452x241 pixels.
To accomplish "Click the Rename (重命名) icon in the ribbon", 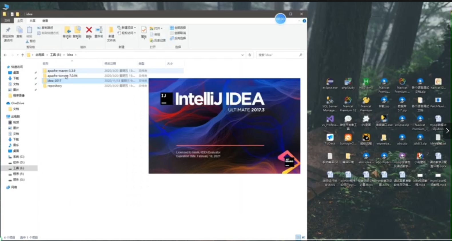I will (99, 30).
